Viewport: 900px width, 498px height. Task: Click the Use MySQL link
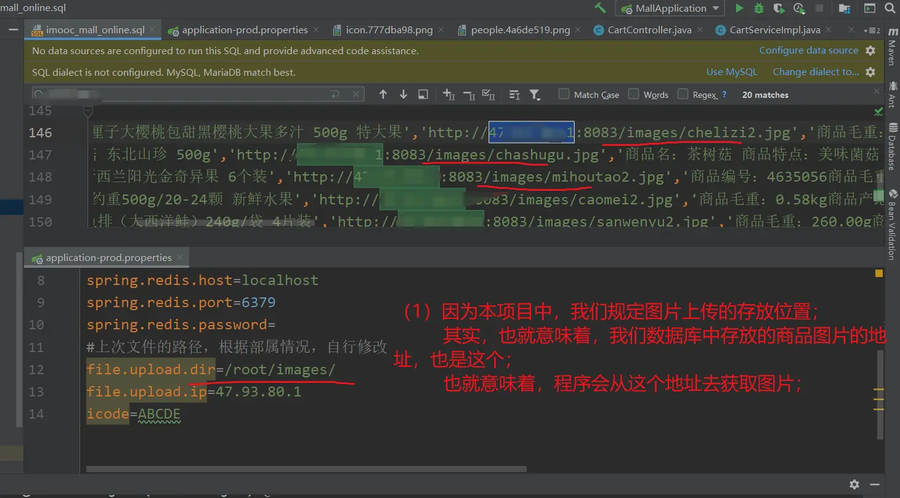click(731, 72)
